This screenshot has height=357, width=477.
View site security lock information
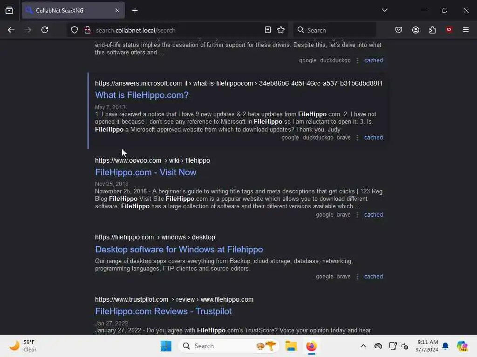click(88, 30)
